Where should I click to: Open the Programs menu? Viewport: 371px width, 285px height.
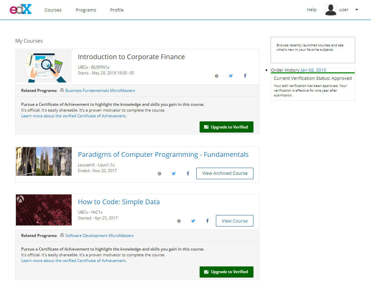pyautogui.click(x=85, y=10)
